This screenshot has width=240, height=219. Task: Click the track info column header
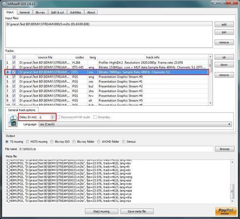153,57
